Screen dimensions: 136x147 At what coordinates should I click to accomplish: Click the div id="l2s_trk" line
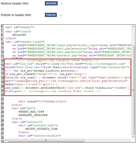65,64
